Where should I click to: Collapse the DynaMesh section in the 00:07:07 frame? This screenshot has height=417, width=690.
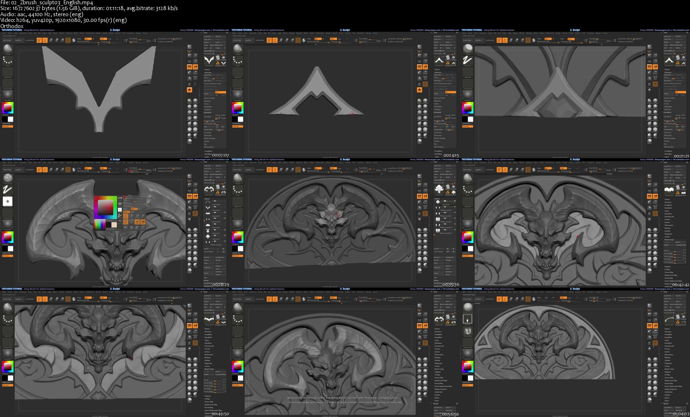pyautogui.click(x=208, y=113)
